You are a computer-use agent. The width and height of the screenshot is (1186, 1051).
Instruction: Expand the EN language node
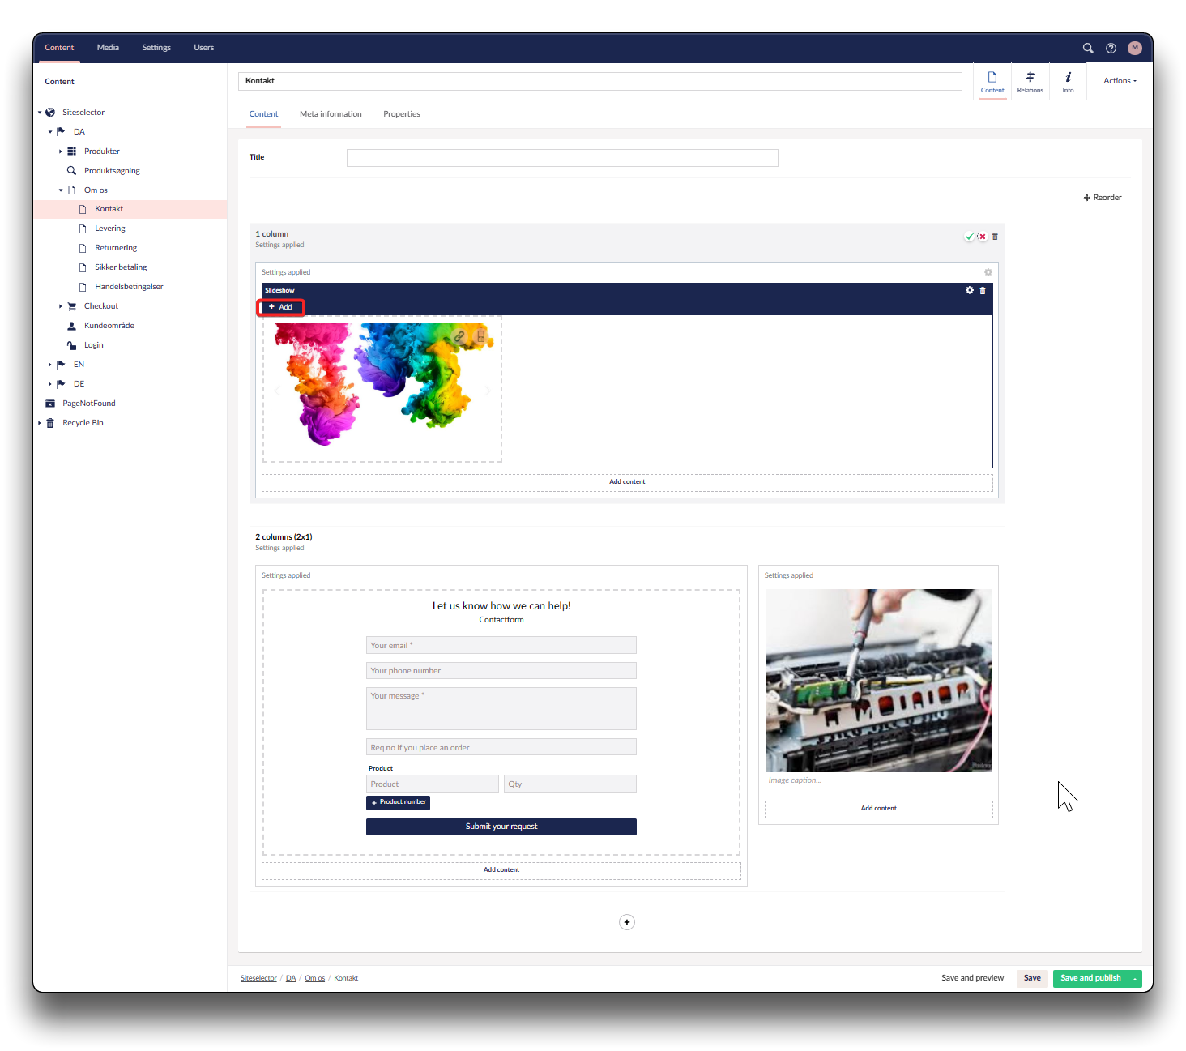point(50,365)
